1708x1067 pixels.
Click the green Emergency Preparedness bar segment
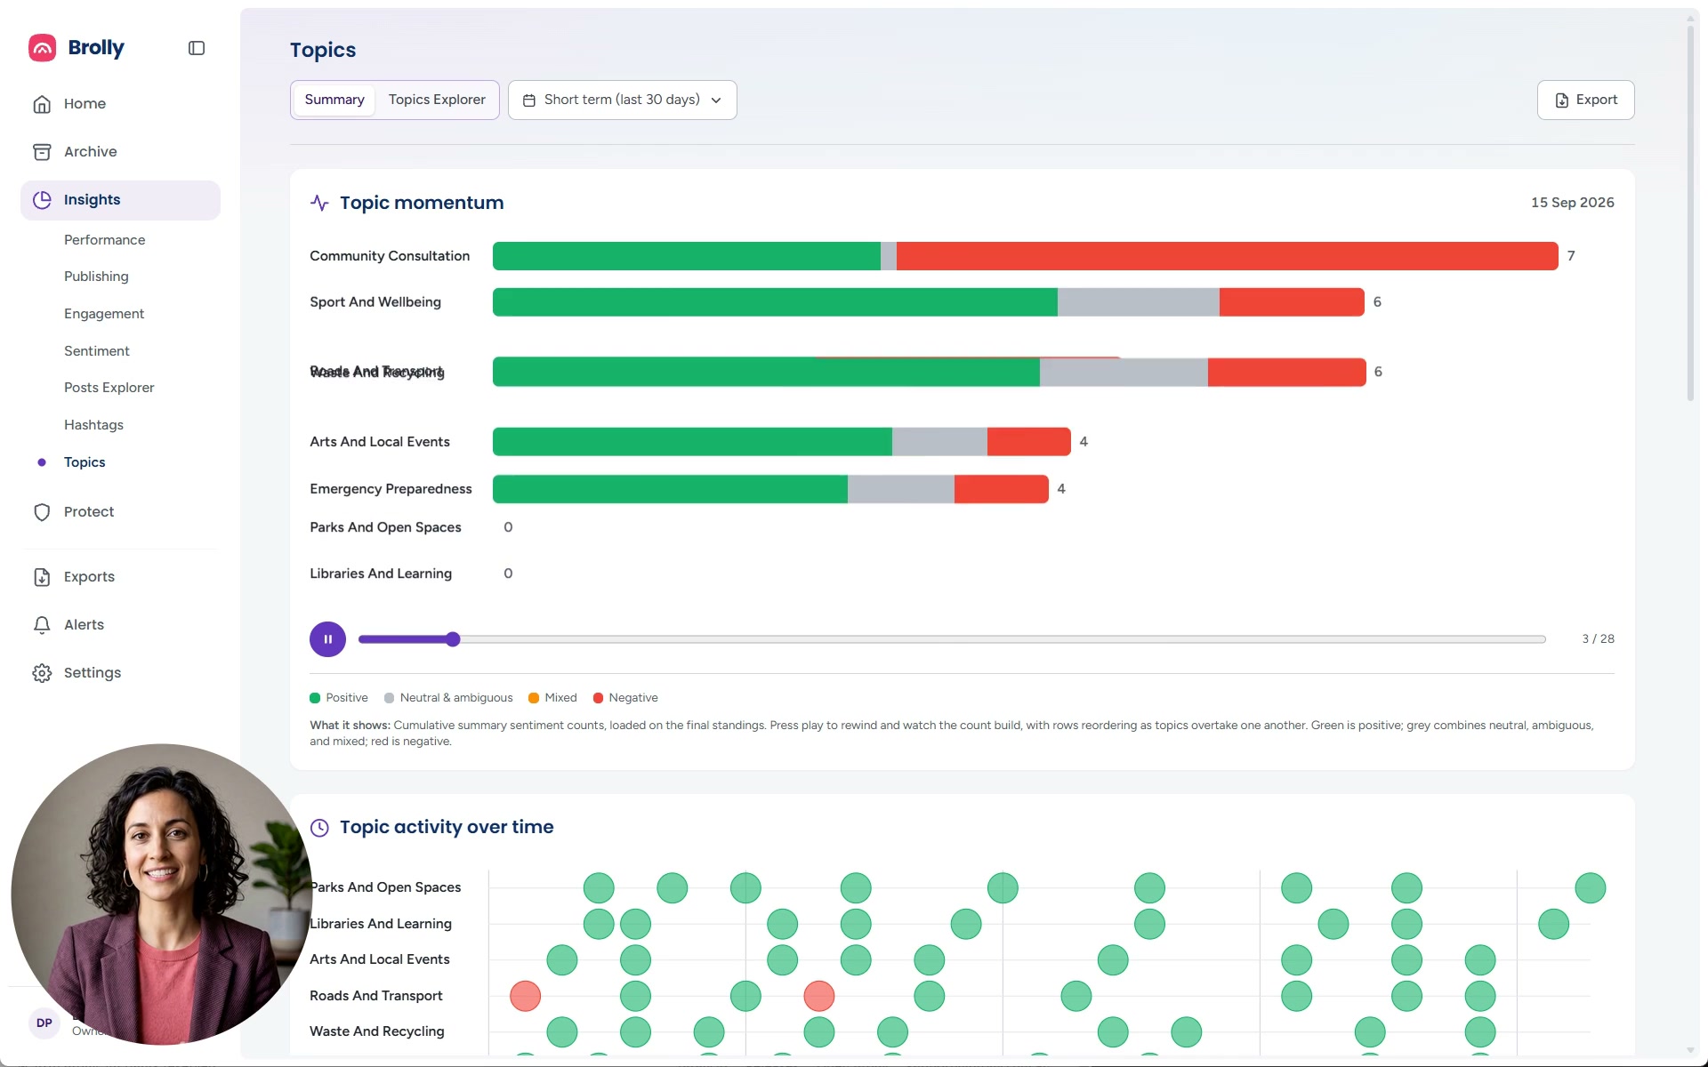pyautogui.click(x=670, y=489)
